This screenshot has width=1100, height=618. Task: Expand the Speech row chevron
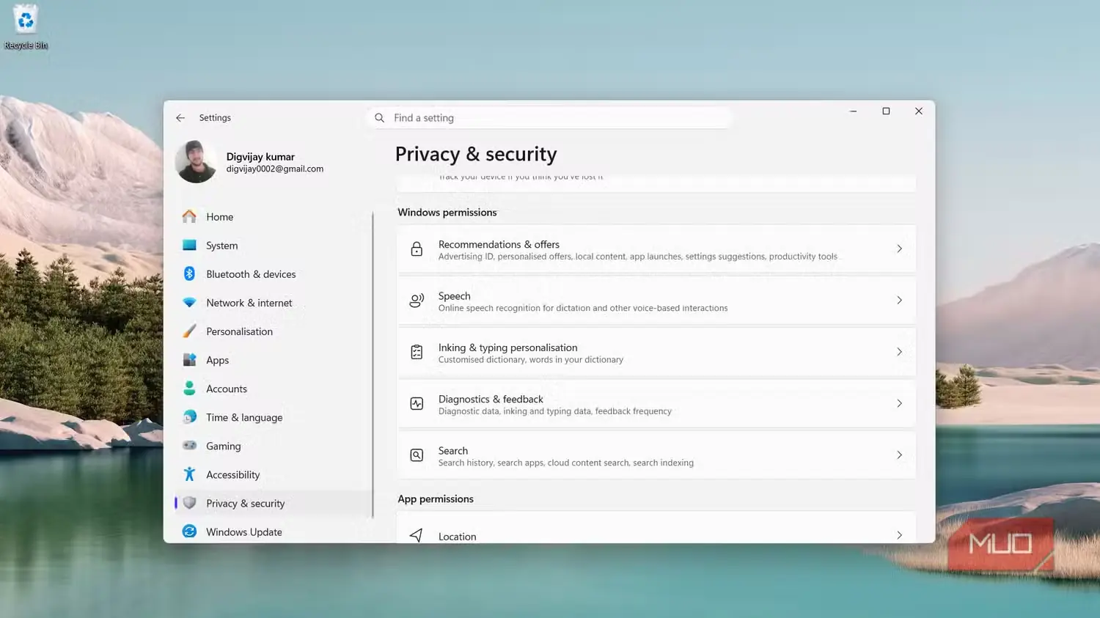pos(899,300)
